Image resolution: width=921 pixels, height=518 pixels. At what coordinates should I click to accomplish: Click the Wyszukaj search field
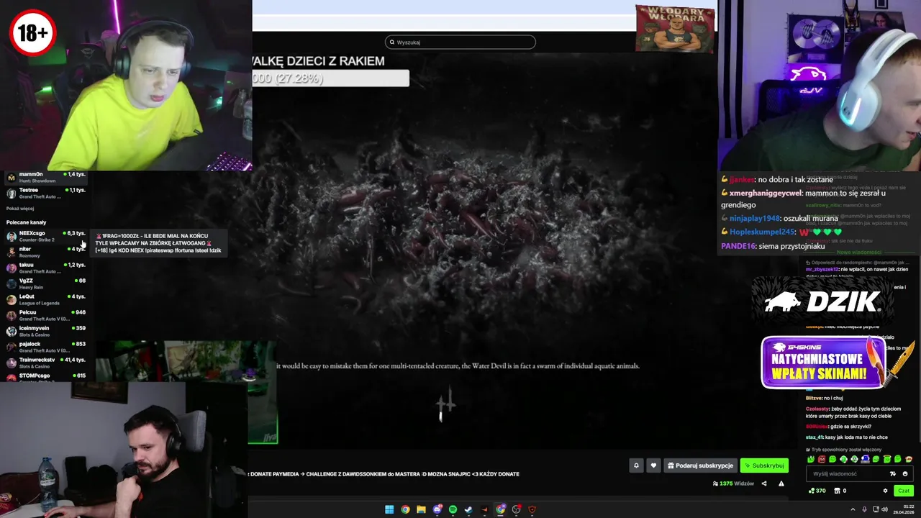460,42
